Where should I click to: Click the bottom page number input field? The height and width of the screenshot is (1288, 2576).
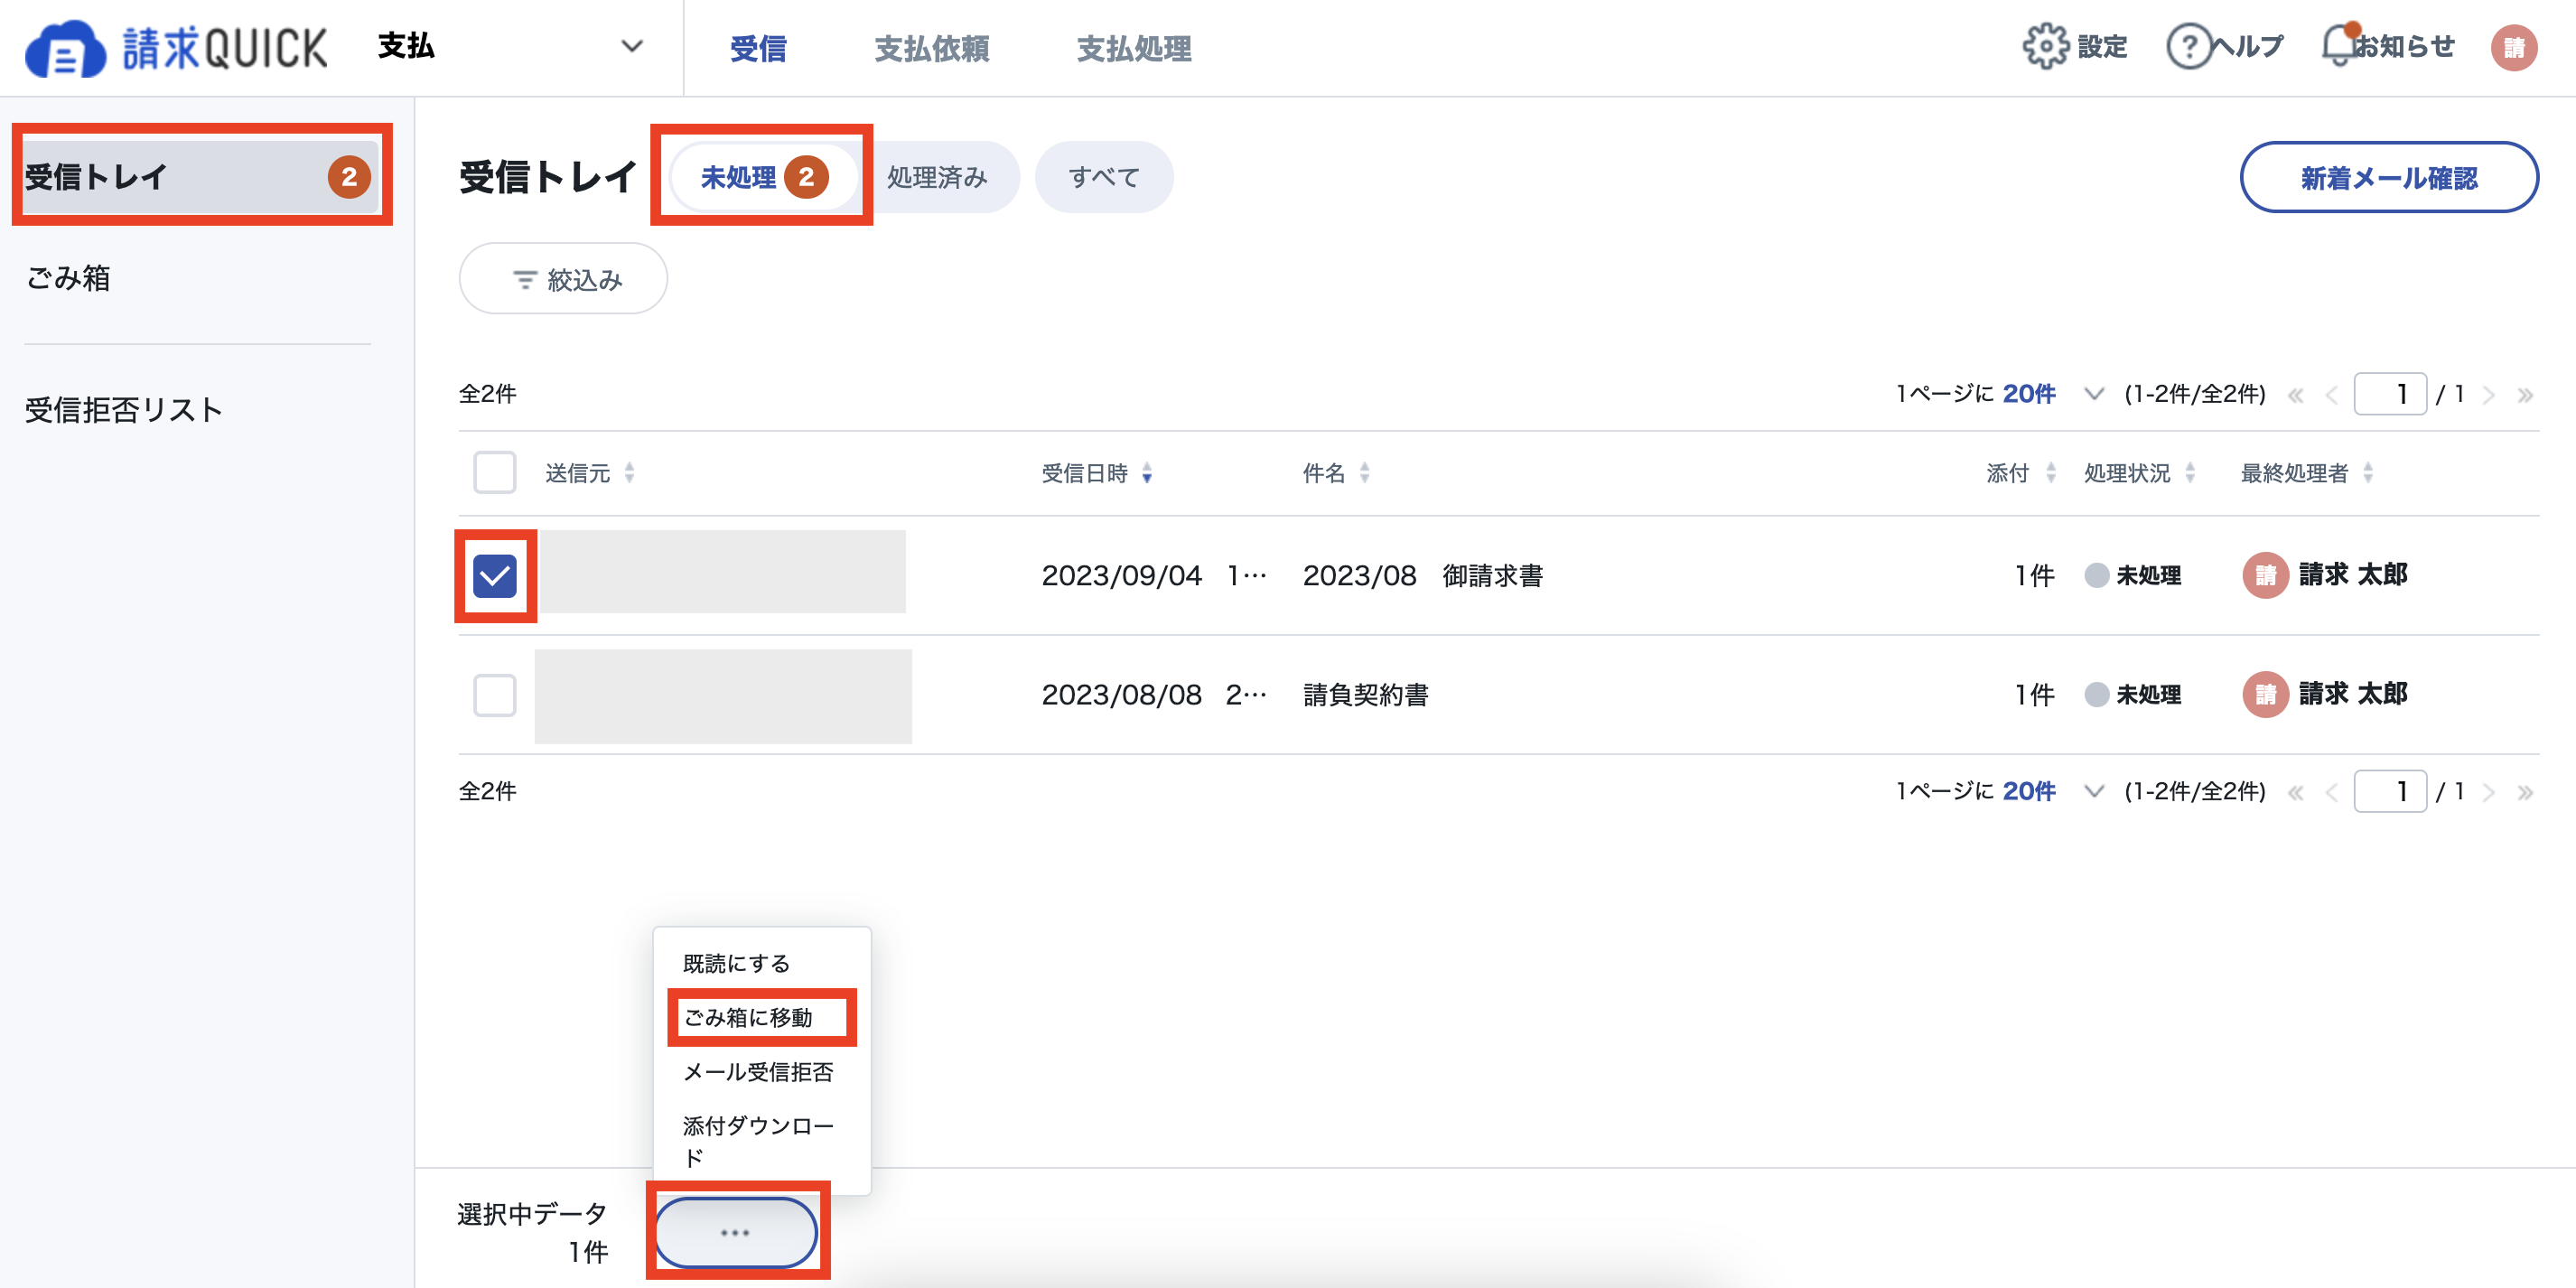pos(2390,792)
